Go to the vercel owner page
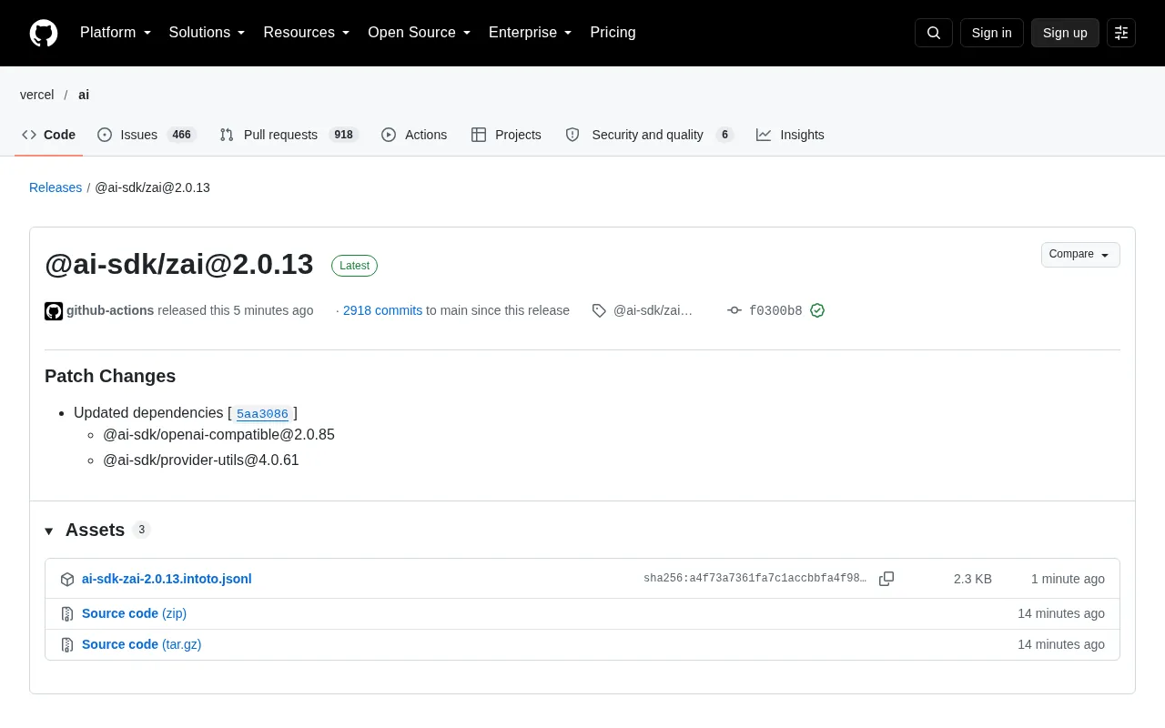The height and width of the screenshot is (728, 1165). pos(37,95)
